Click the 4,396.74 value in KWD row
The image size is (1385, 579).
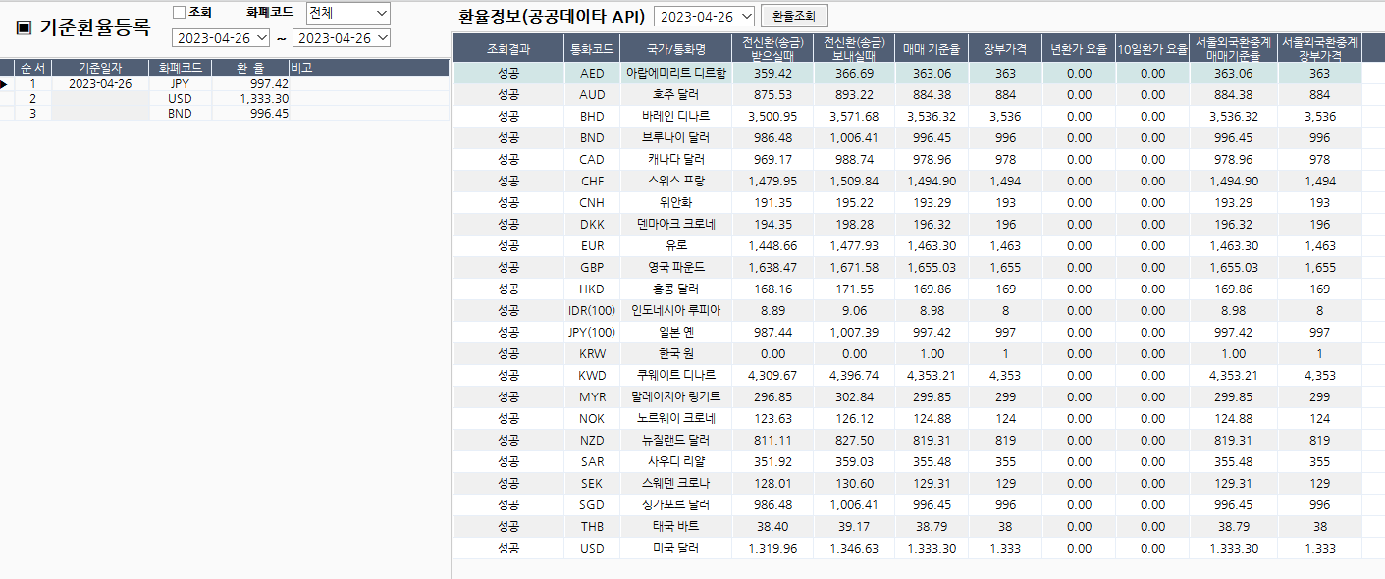pos(854,376)
